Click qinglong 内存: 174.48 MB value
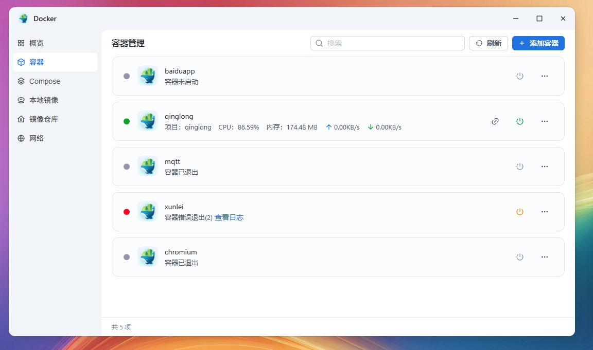 (292, 127)
